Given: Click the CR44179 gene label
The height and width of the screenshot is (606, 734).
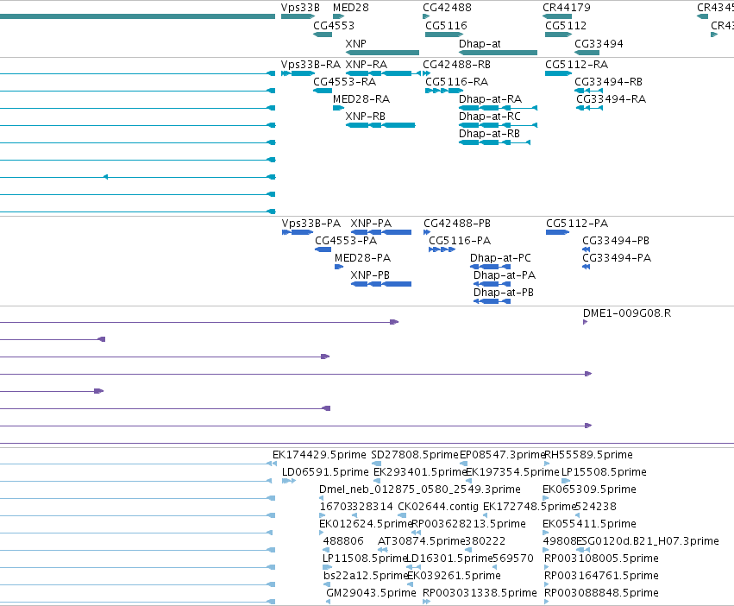Looking at the screenshot, I should (567, 8).
